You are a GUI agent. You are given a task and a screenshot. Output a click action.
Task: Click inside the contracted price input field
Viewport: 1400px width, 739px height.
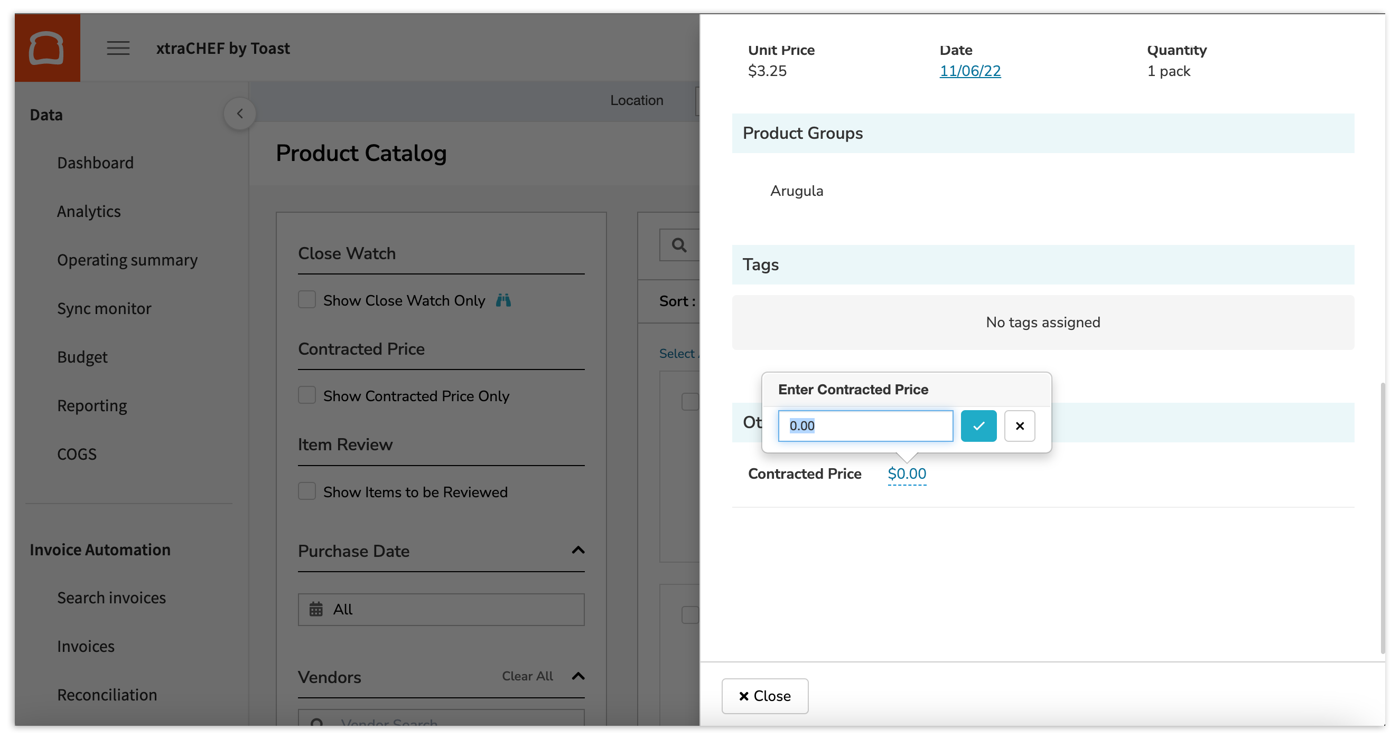tap(865, 425)
